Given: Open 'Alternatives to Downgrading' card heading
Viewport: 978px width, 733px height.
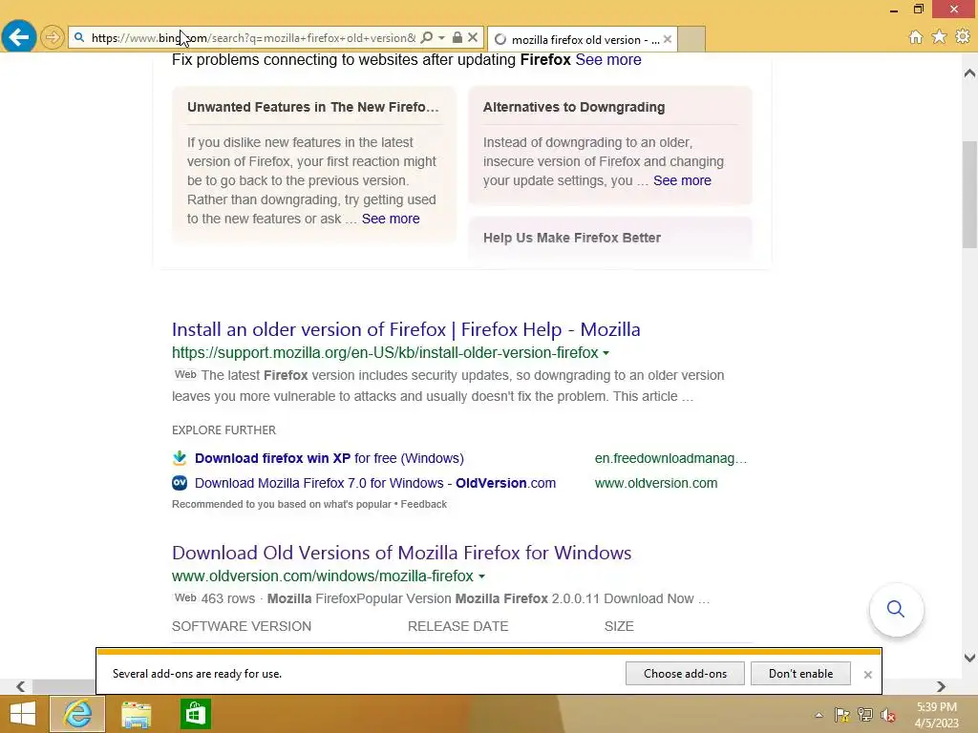Looking at the screenshot, I should click(574, 107).
